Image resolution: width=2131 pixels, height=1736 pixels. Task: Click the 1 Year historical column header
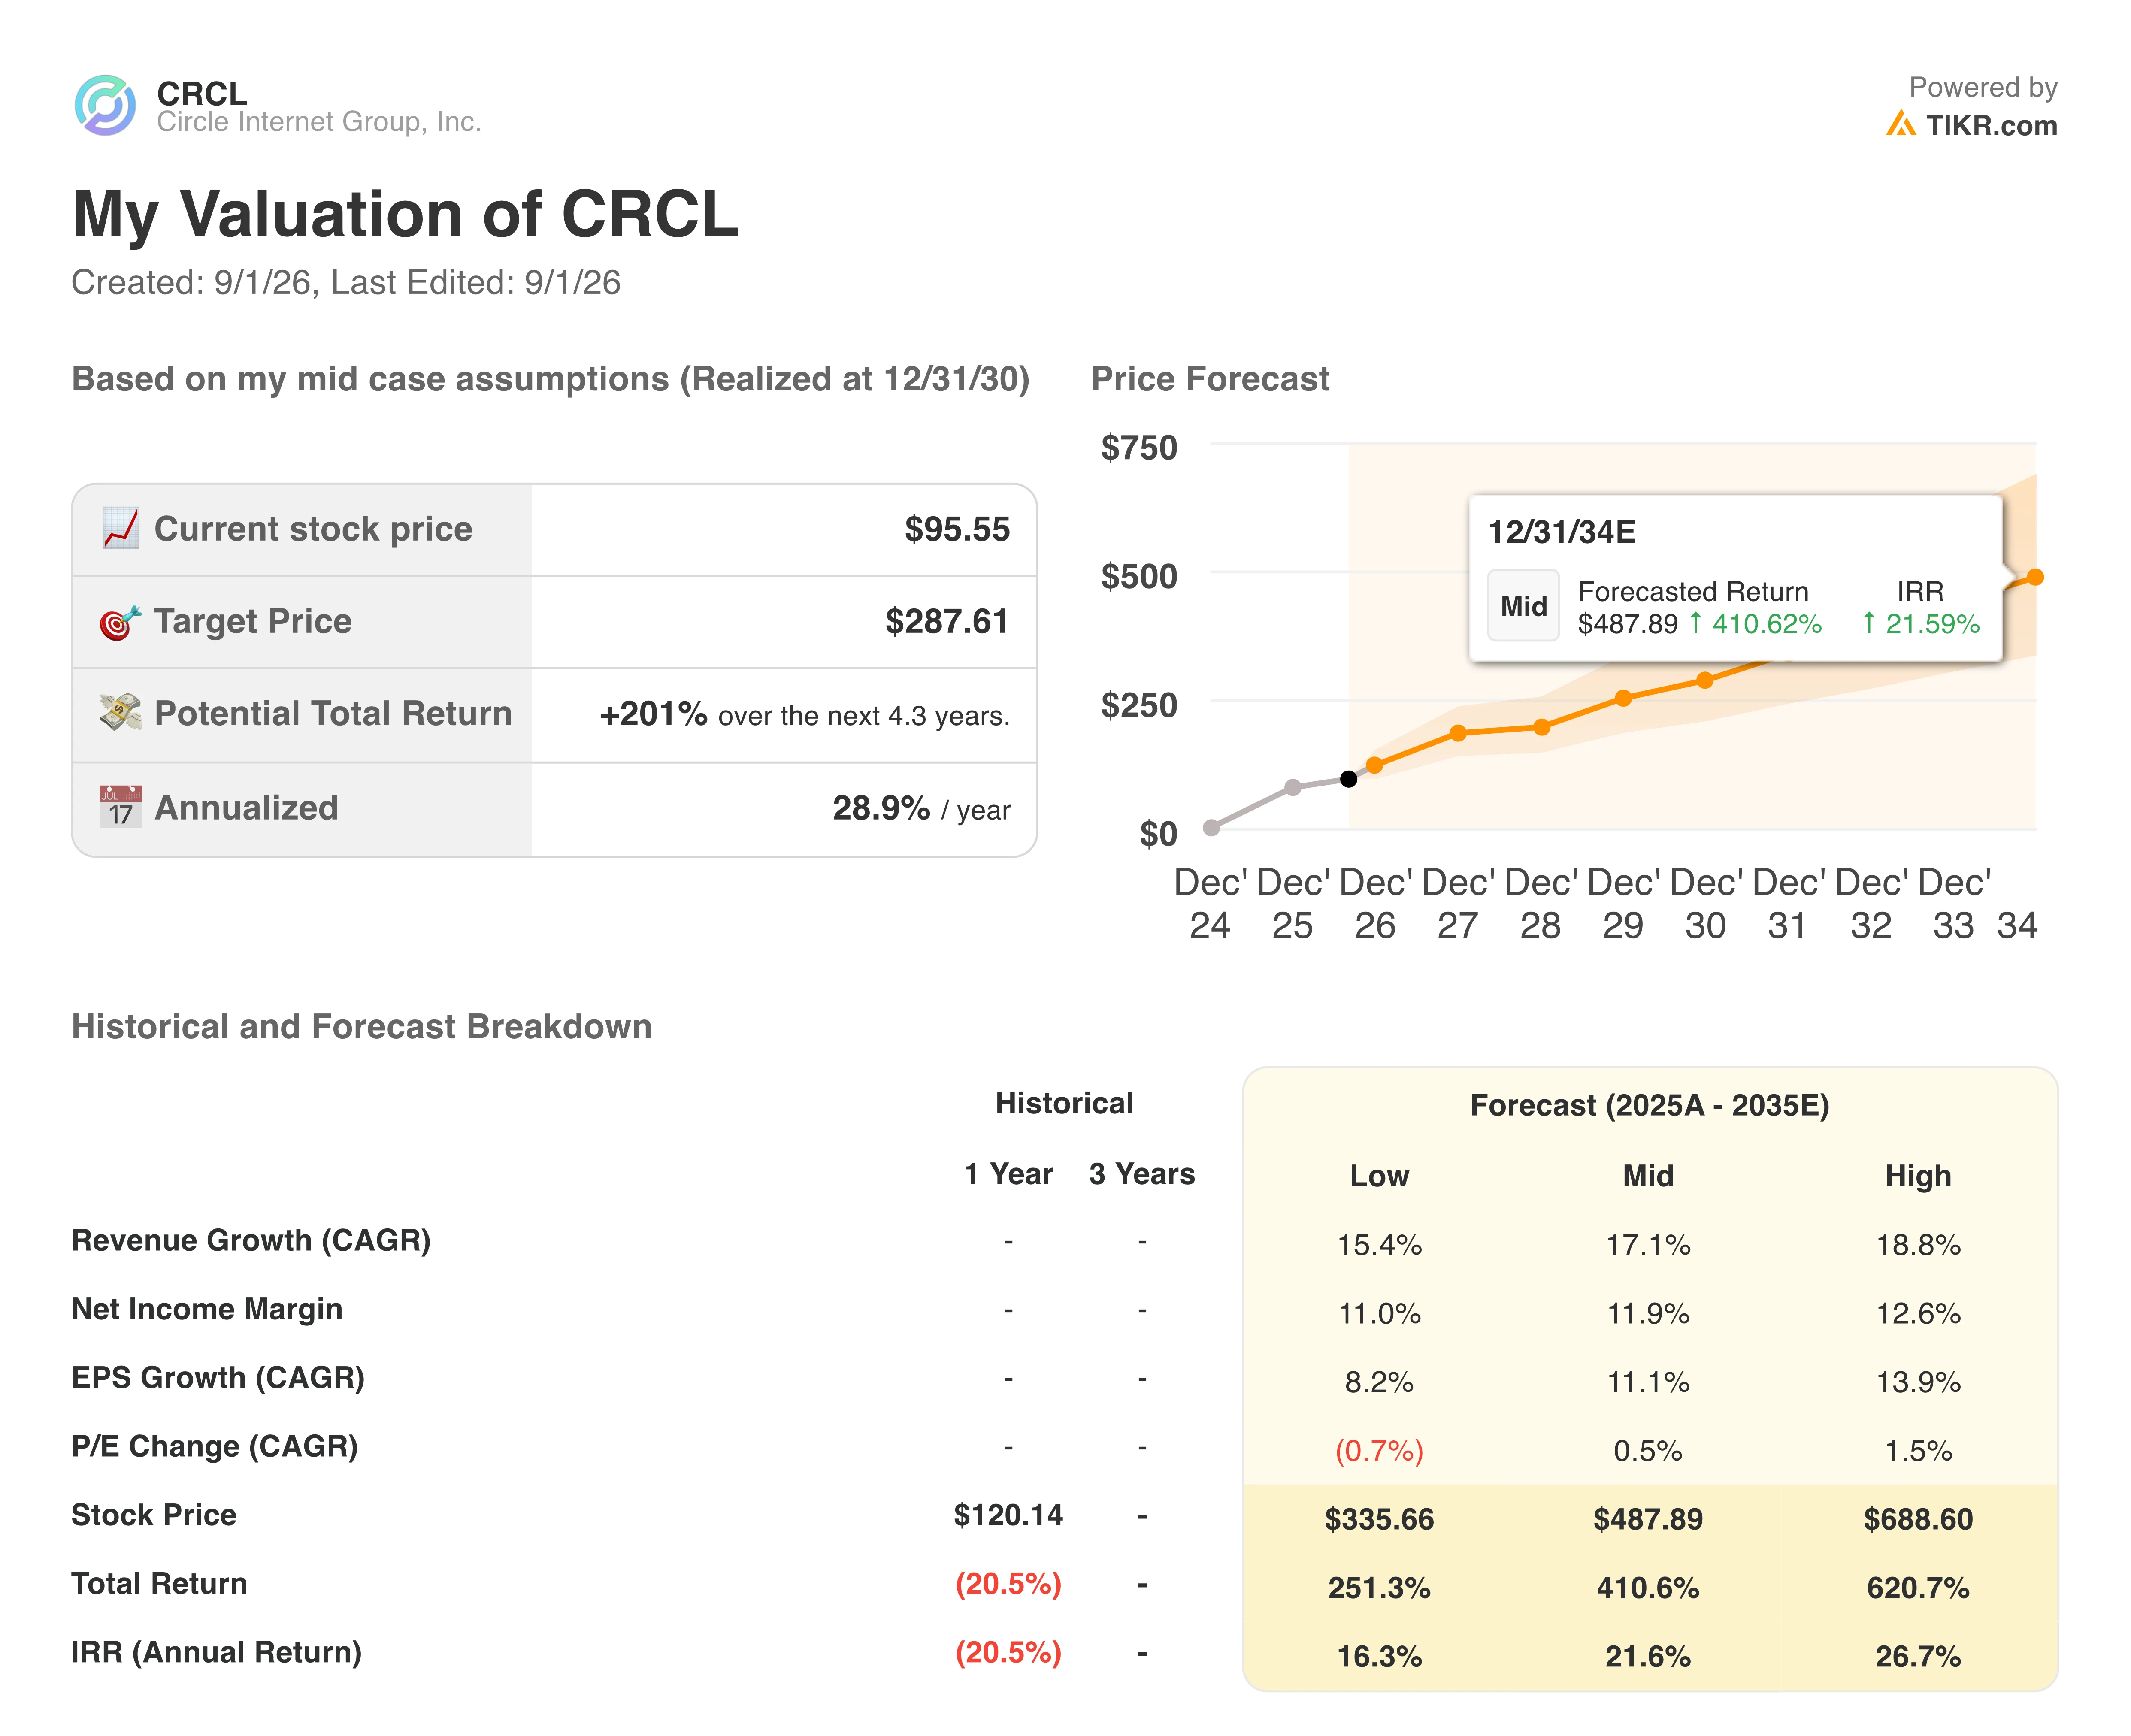(x=1008, y=1174)
